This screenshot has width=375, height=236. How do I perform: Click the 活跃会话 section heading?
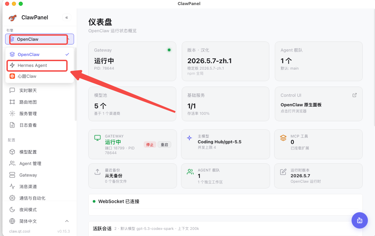pos(102,229)
